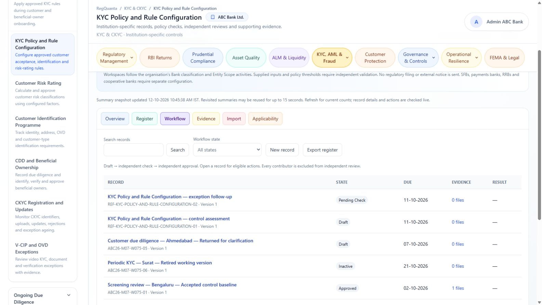Click Export register button
The image size is (542, 305).
point(322,150)
